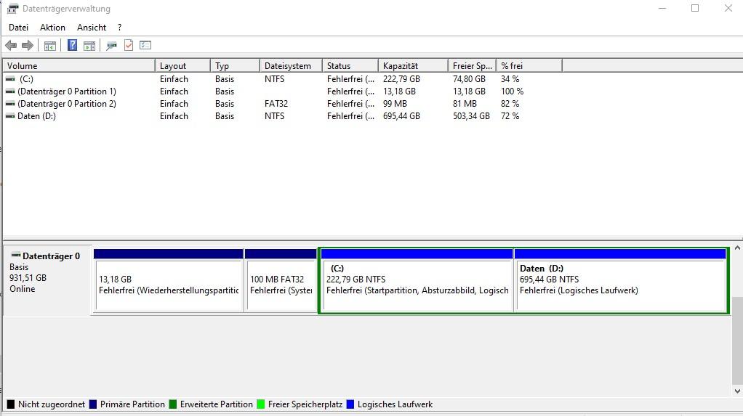Sort by the Volume column header
743x416 pixels.
pos(79,66)
